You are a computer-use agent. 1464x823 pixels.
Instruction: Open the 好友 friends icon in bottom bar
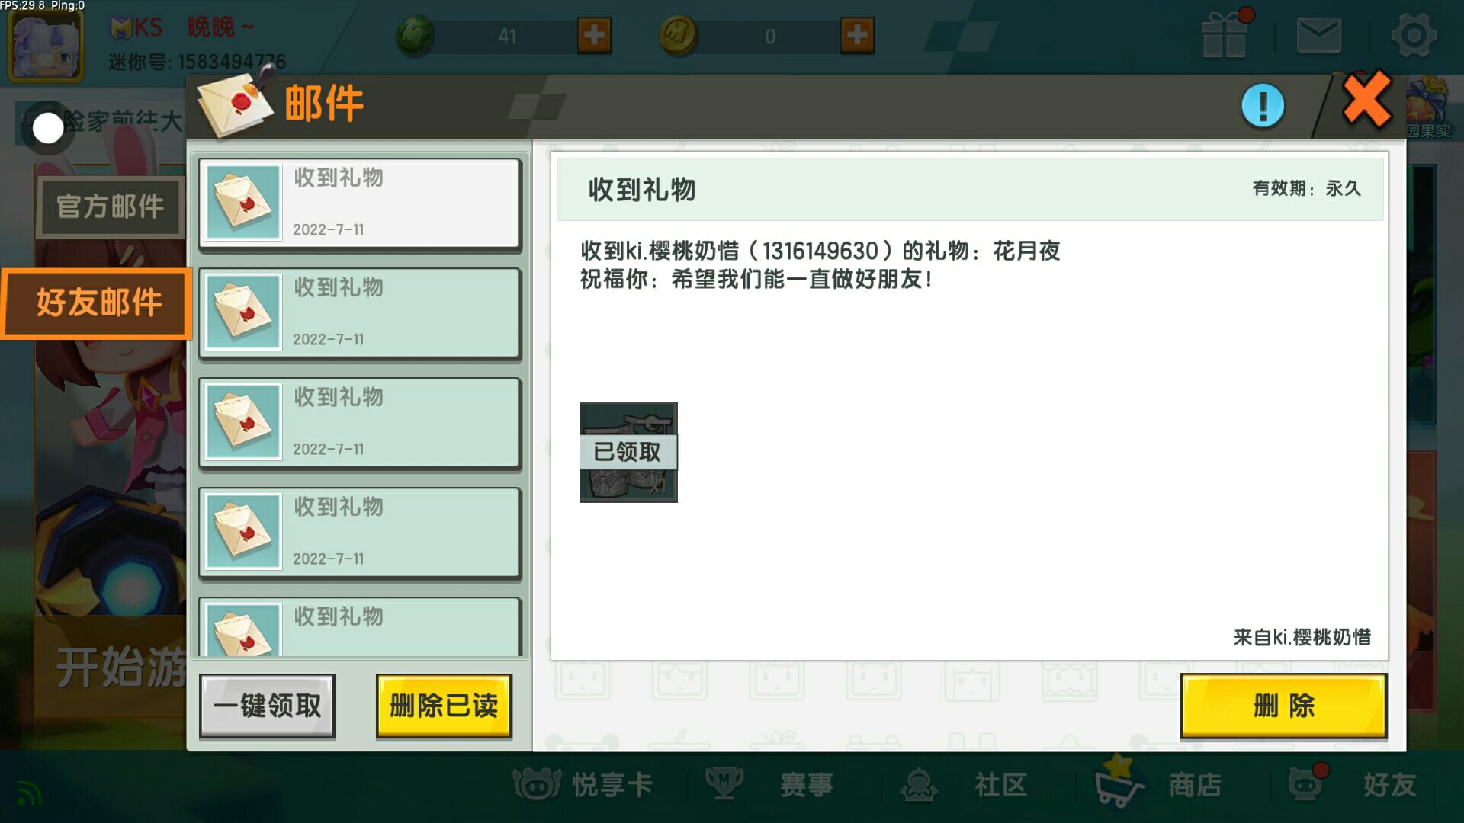(x=1305, y=783)
